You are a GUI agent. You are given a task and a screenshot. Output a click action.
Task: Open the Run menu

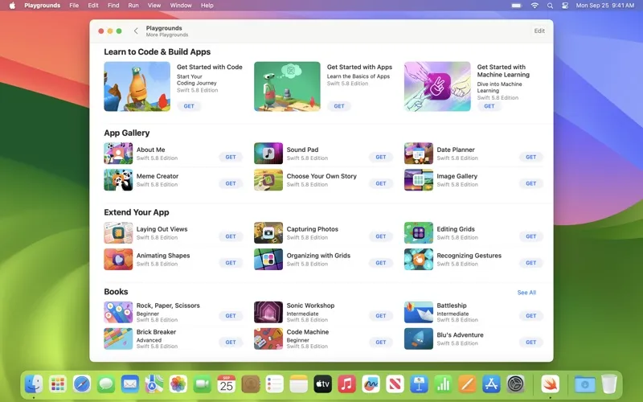pyautogui.click(x=133, y=6)
